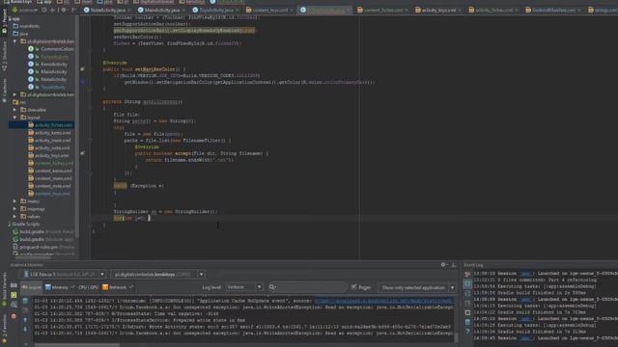Open the Log level Verbose dropdown
This screenshot has width=618, height=347.
244,287
